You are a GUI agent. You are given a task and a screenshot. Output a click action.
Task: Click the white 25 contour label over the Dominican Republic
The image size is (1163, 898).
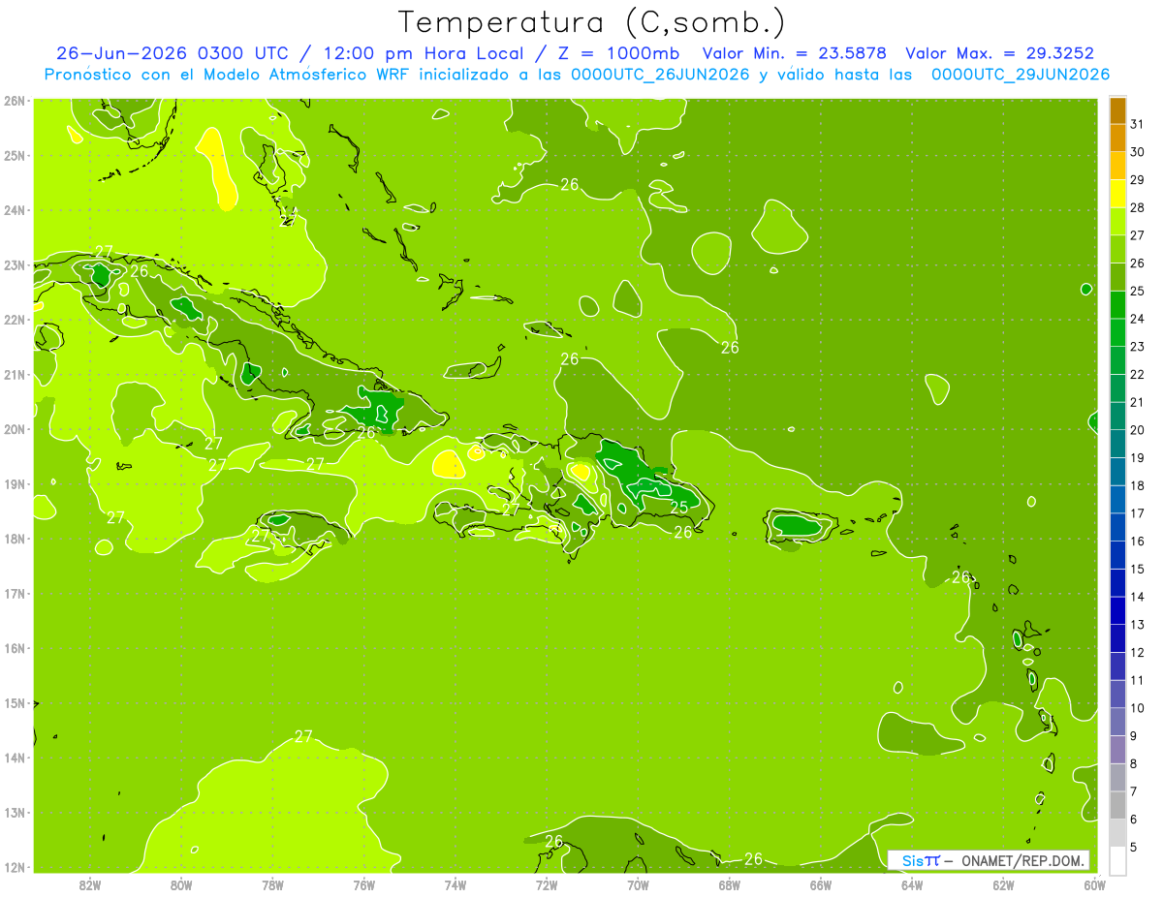click(679, 507)
